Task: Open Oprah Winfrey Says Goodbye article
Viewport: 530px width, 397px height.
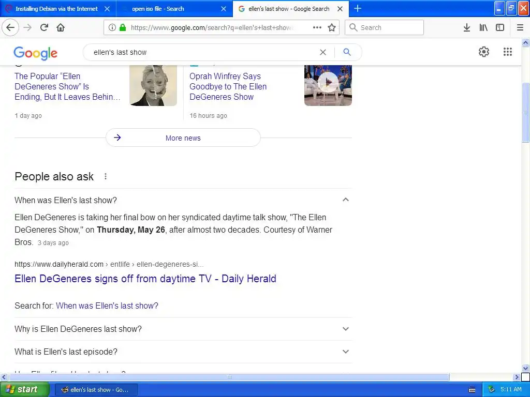Action: click(x=228, y=86)
